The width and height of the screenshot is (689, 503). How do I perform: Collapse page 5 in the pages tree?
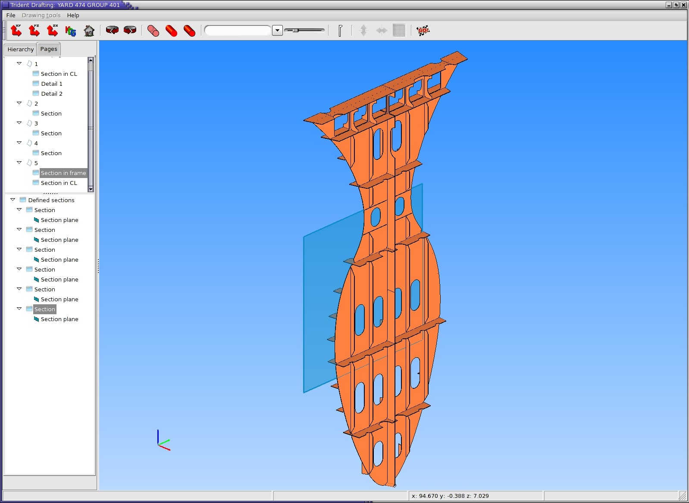click(19, 162)
